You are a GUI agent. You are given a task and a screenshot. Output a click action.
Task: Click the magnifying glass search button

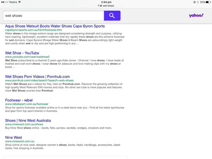(112, 16)
